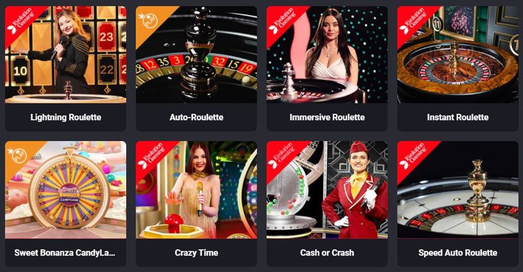The height and width of the screenshot is (272, 523).
Task: Launch the Instant Roulette wheel thumbnail
Action: coord(458,54)
